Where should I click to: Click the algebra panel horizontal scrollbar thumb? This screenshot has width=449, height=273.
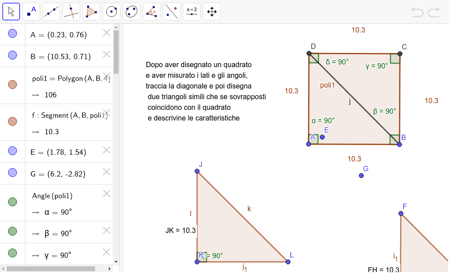(x=51, y=269)
